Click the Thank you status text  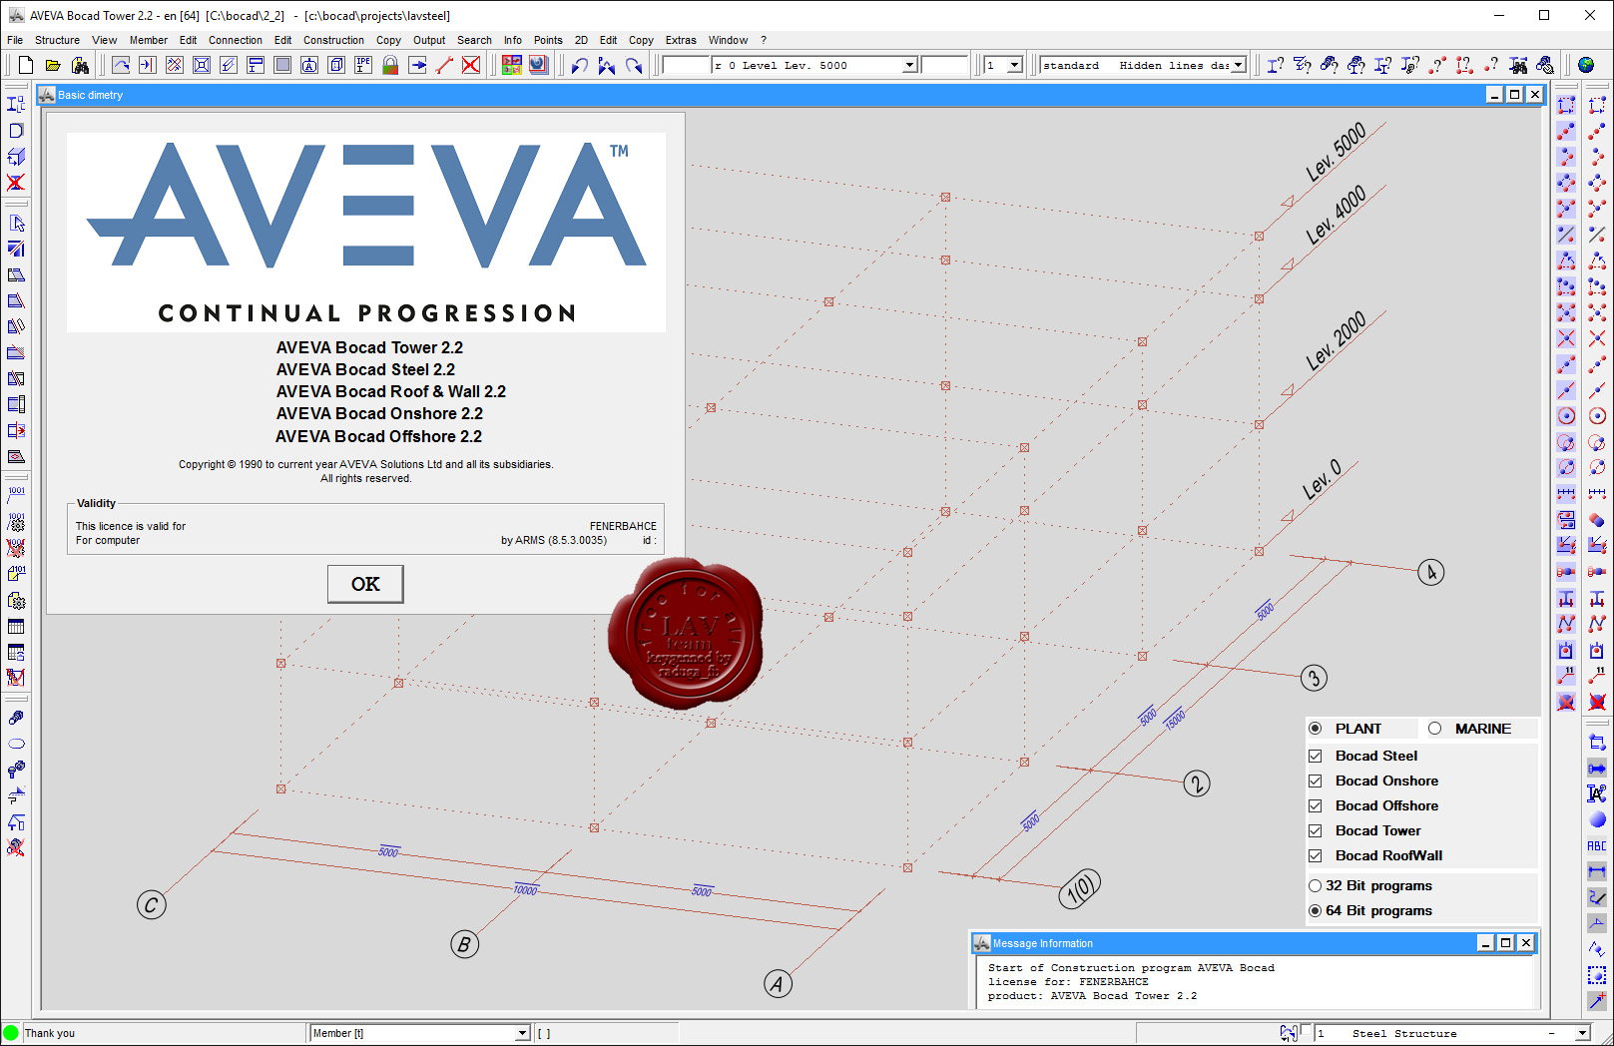(x=50, y=1033)
